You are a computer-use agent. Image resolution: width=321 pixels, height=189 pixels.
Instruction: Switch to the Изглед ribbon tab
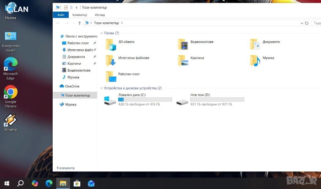[100, 15]
